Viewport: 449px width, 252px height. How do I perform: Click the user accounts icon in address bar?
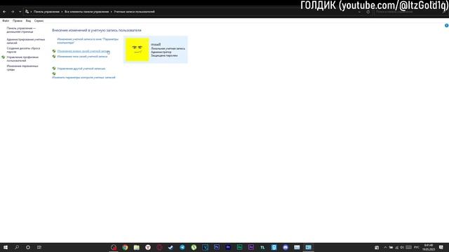(27, 12)
